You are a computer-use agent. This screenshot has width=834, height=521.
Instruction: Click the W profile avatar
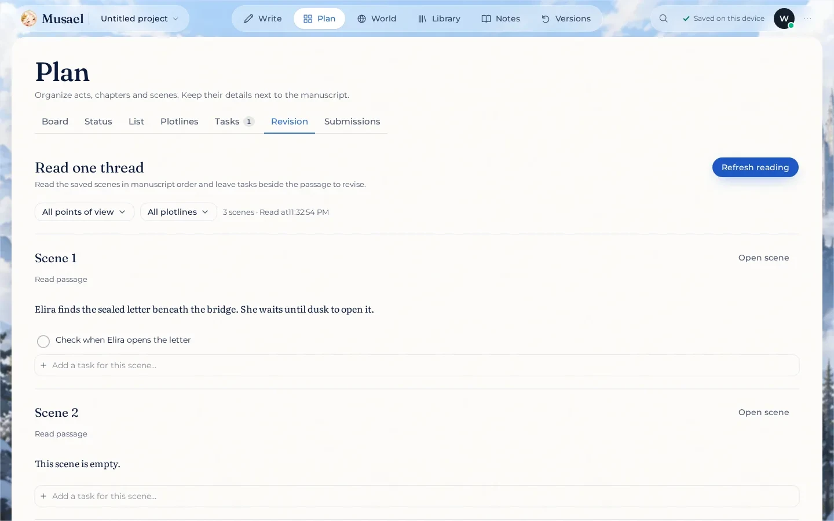(784, 19)
